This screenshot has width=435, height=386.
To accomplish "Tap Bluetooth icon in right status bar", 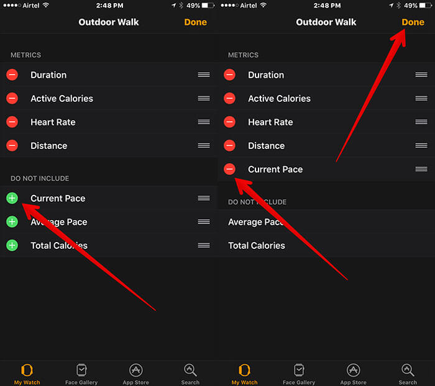I will (x=399, y=5).
